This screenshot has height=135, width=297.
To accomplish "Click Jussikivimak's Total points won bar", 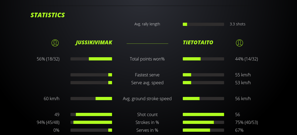I will 91,59.
